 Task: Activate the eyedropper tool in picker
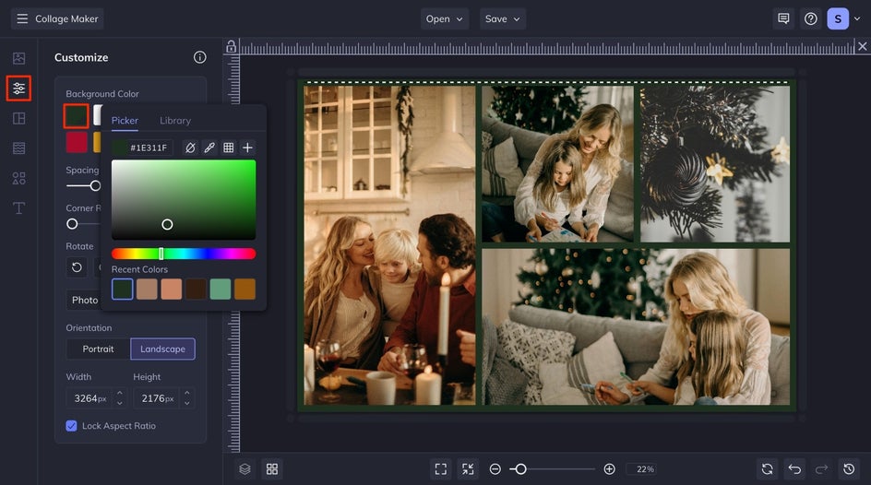pyautogui.click(x=209, y=148)
